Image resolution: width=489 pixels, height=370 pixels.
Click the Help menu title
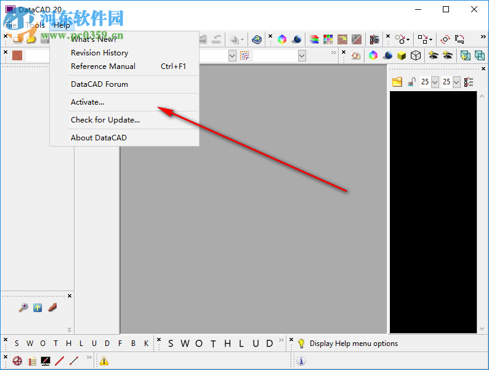(62, 25)
